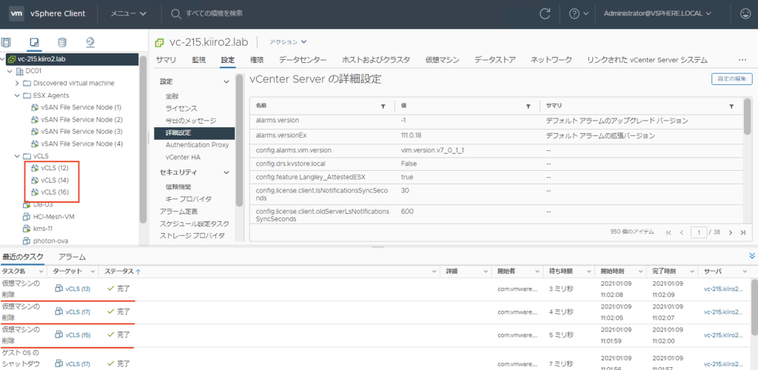The height and width of the screenshot is (370, 758).
Task: Click filter icon in 値 column header
Action: [x=528, y=106]
